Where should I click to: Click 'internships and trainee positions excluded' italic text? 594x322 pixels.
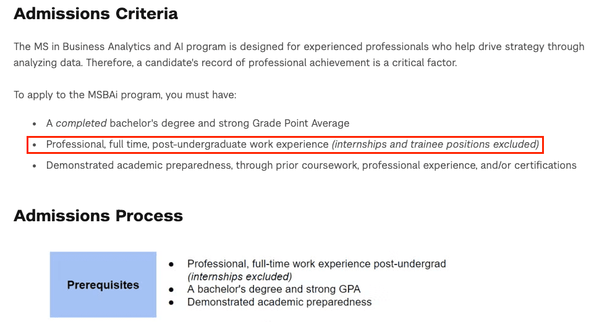435,145
